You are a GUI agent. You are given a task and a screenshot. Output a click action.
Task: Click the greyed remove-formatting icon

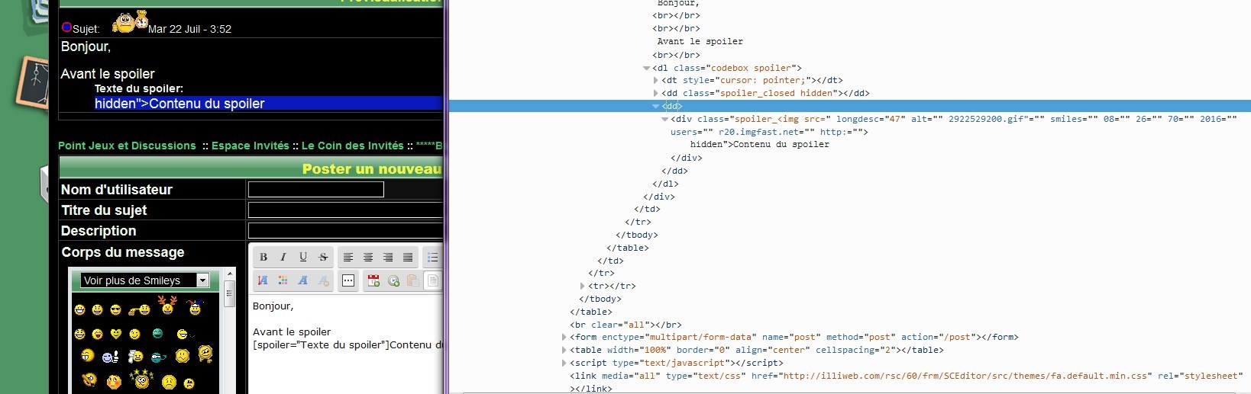click(323, 280)
